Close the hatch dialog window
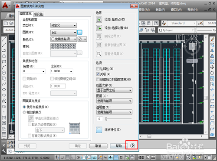 pos(134,6)
